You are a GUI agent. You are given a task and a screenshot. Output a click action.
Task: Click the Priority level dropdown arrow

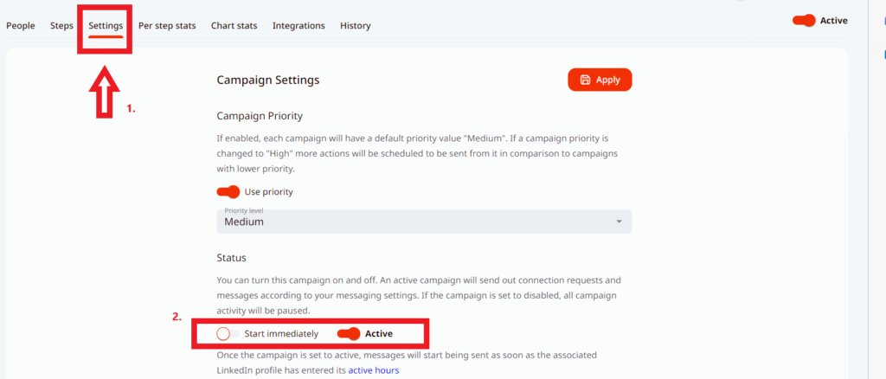click(x=619, y=222)
